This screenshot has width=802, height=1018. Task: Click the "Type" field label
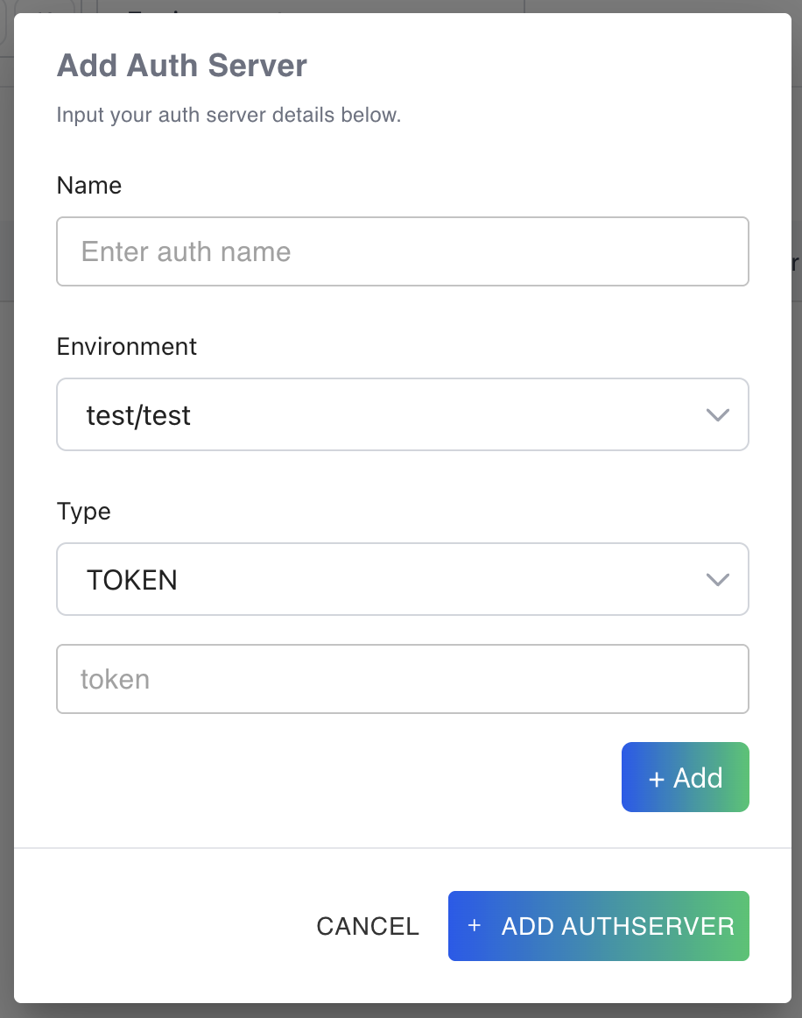(84, 512)
